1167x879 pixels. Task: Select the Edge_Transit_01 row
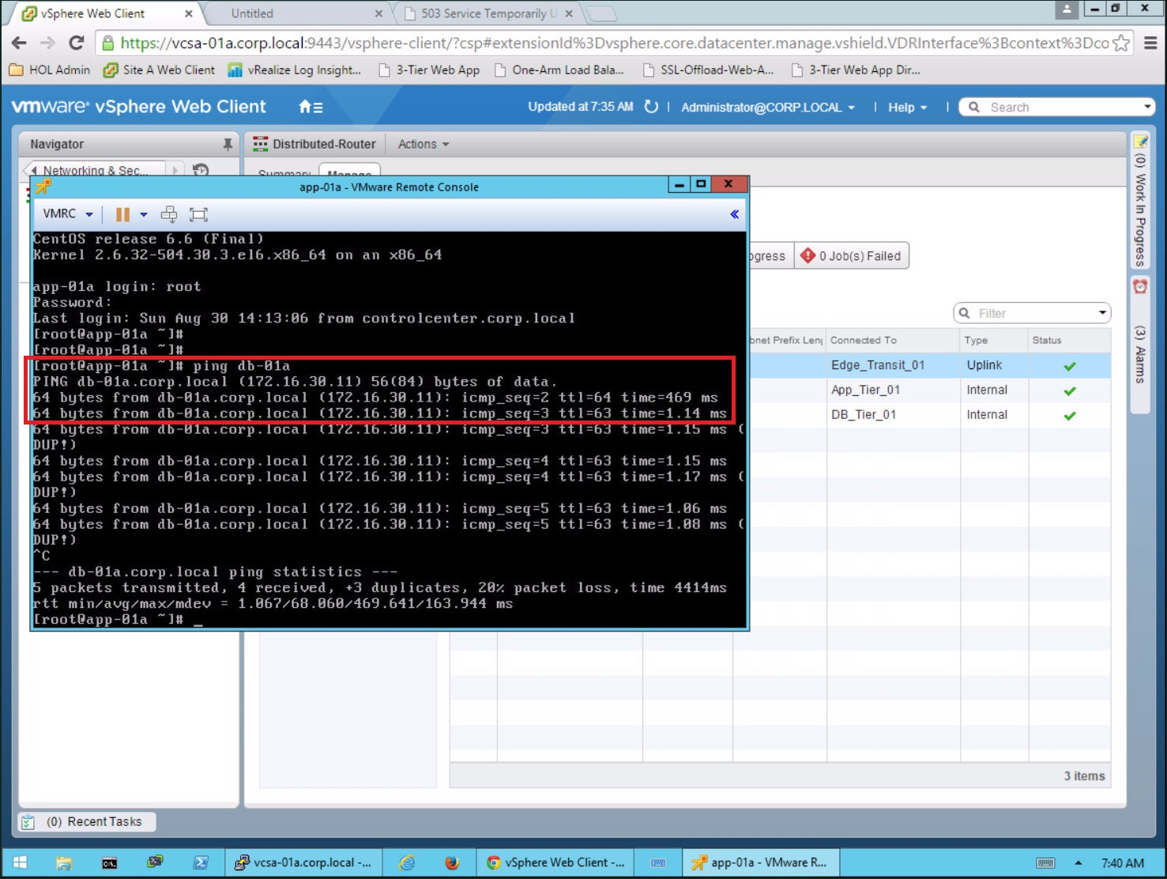(x=929, y=365)
